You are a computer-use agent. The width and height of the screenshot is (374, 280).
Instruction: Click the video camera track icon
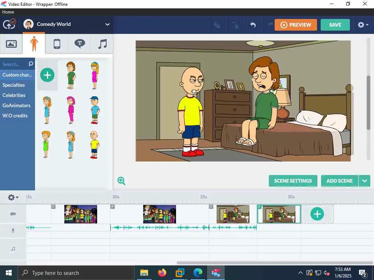(13, 214)
